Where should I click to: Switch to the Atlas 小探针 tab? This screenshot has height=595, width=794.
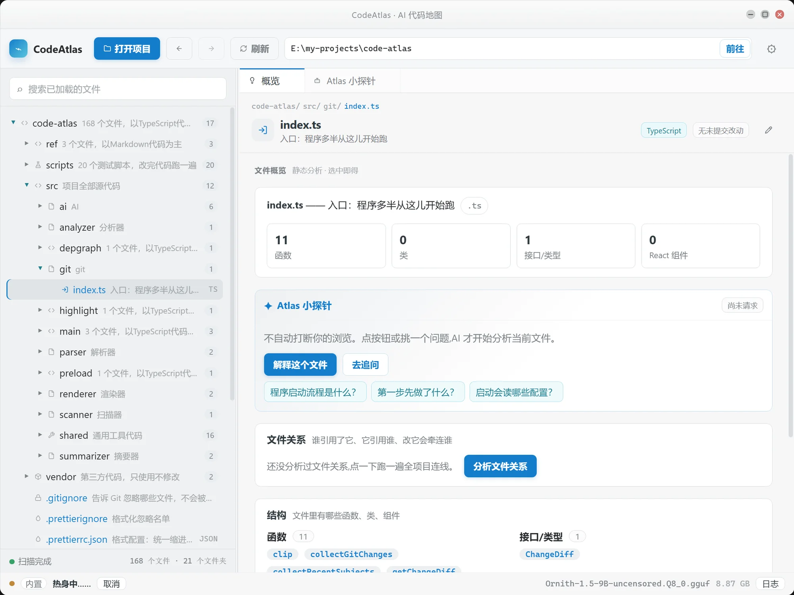352,81
